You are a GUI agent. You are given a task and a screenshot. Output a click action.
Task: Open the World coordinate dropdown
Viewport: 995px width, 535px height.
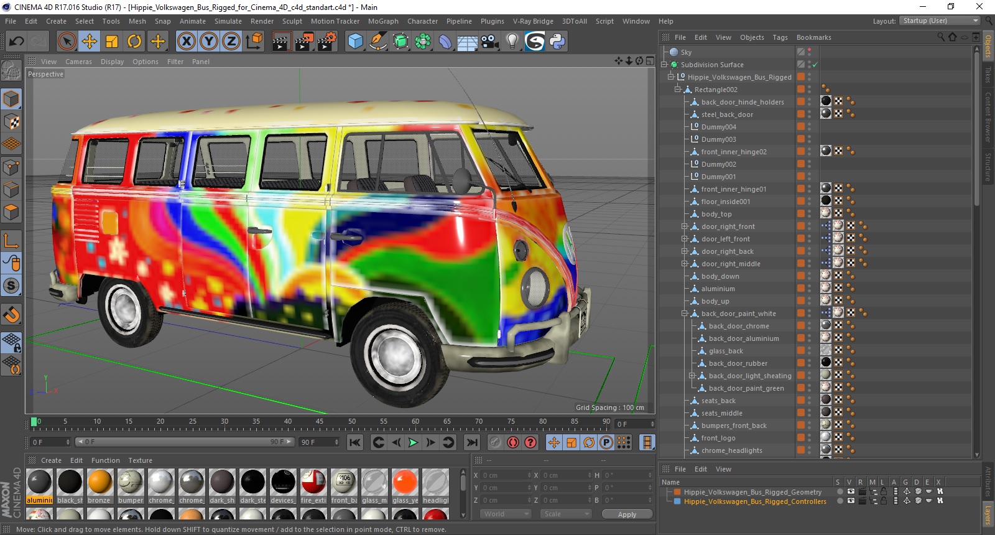pyautogui.click(x=506, y=514)
